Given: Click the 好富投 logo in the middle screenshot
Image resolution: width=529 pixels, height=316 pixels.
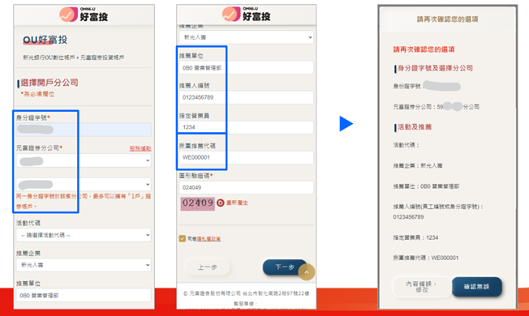Looking at the screenshot, I should coord(247,15).
